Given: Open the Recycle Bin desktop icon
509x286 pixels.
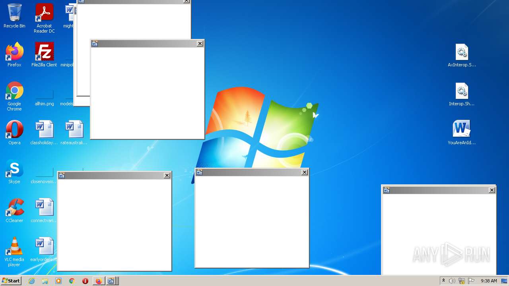Looking at the screenshot, I should tap(14, 16).
